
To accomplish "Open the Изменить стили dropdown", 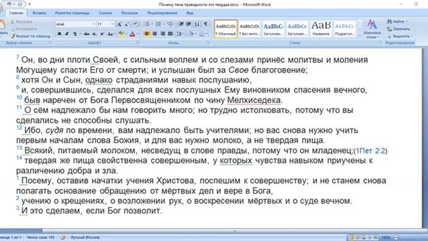I will tap(372, 29).
